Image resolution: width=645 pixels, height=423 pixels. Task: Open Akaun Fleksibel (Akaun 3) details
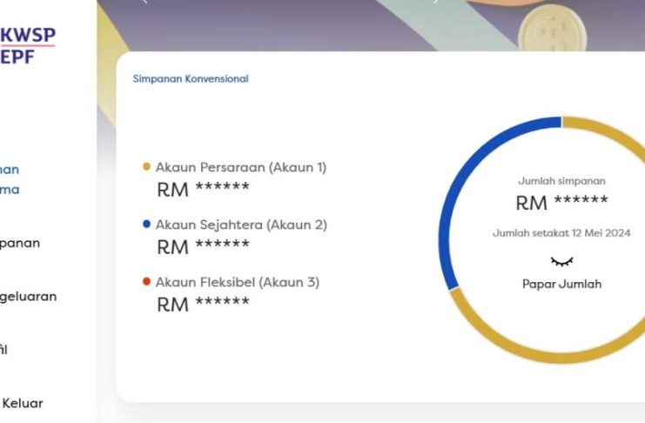click(x=238, y=282)
